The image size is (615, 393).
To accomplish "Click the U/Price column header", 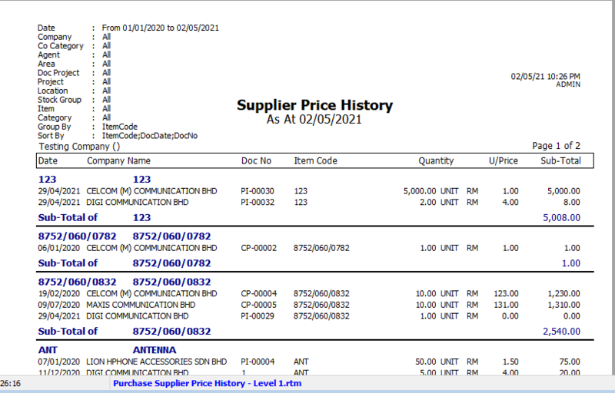I will [504, 161].
